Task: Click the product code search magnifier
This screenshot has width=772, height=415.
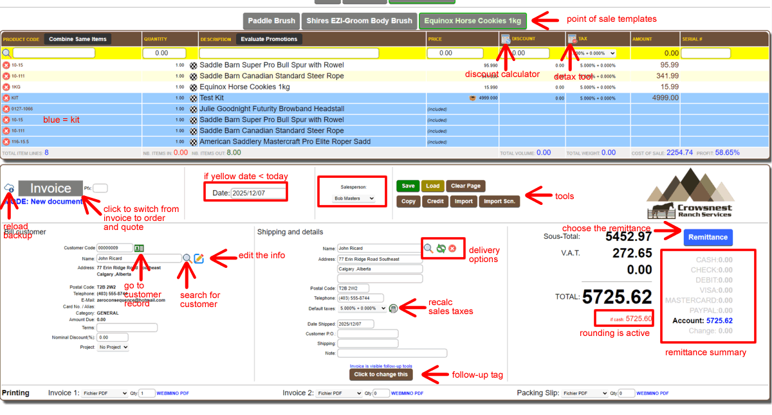Action: tap(6, 53)
